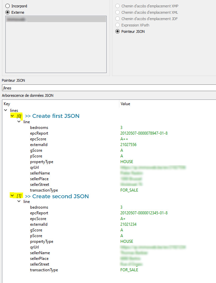216x283 pixels.
Task: Select the Externe radio option
Action: [x=7, y=12]
